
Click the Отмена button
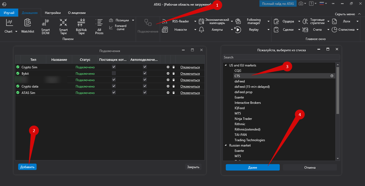point(310,168)
